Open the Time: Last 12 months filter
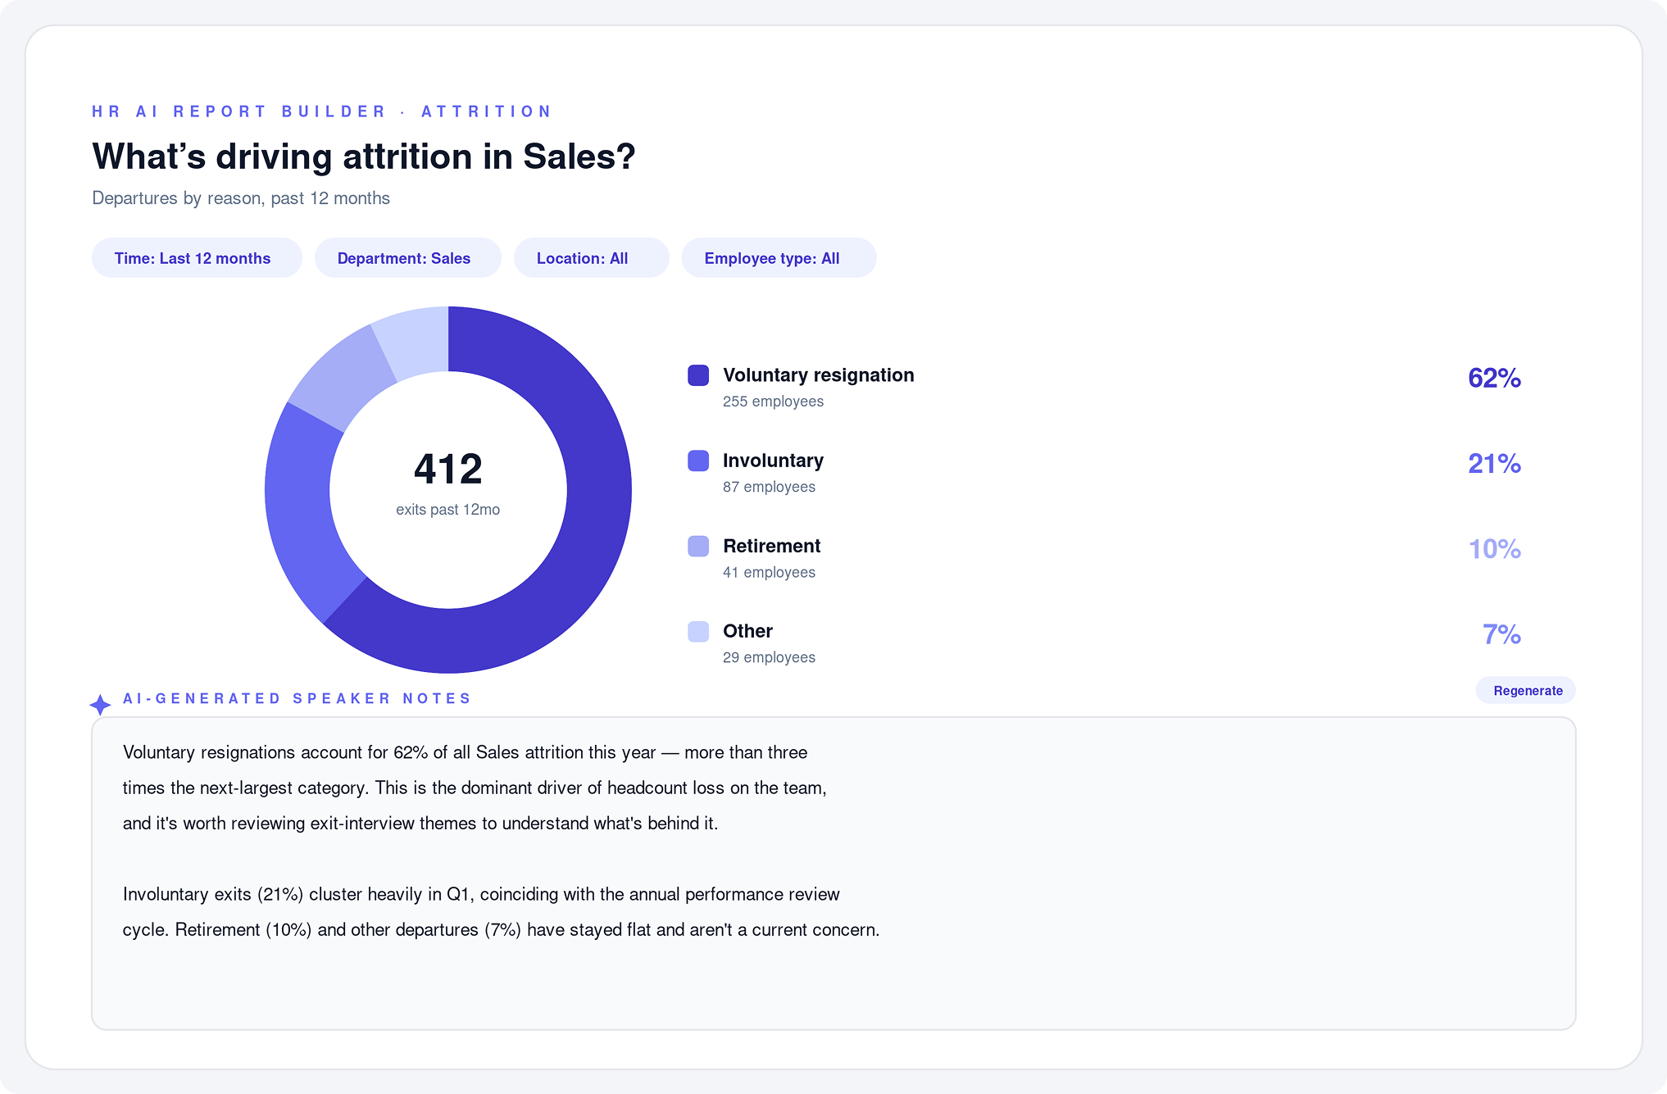This screenshot has height=1094, width=1667. coord(197,258)
